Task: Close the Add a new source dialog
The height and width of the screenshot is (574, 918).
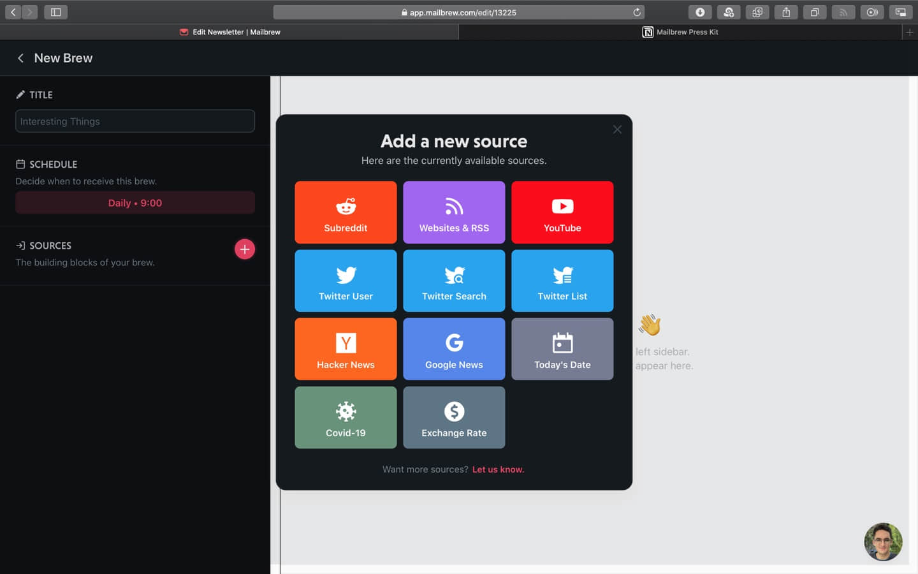Action: [617, 129]
